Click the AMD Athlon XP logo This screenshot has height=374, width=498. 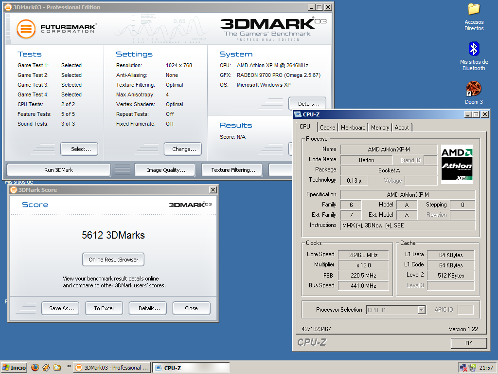tap(457, 164)
